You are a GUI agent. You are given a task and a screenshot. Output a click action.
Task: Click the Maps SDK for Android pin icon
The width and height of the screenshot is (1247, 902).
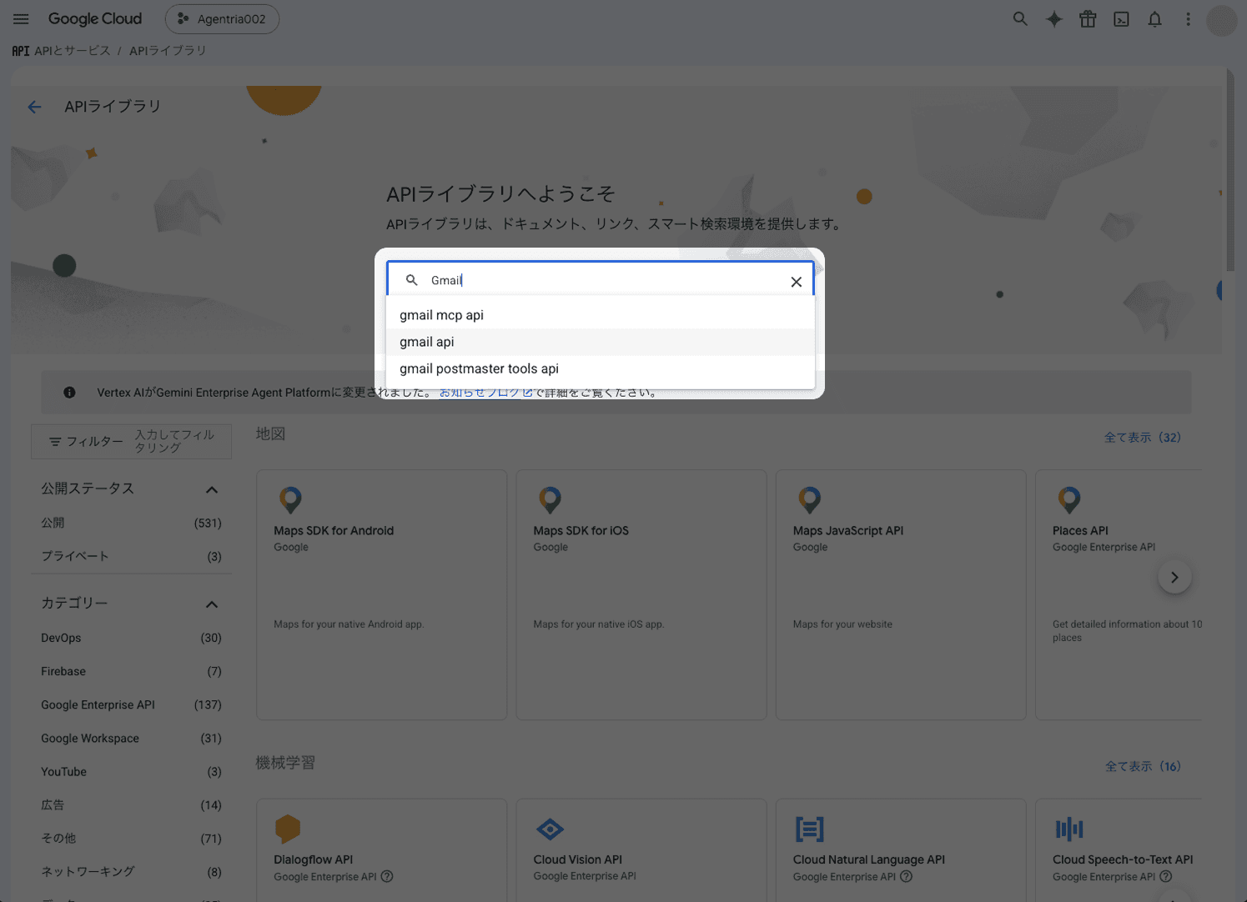(290, 500)
